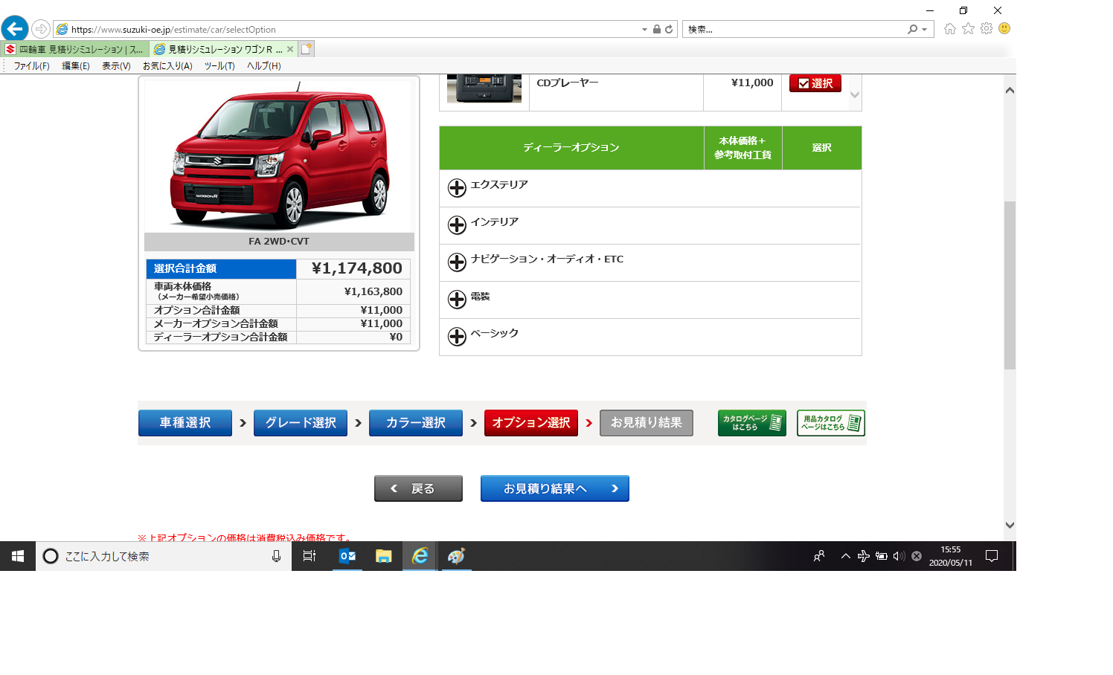Image resolution: width=1113 pixels, height=675 pixels.
Task: Open the 表示(V) menu
Action: 116,66
